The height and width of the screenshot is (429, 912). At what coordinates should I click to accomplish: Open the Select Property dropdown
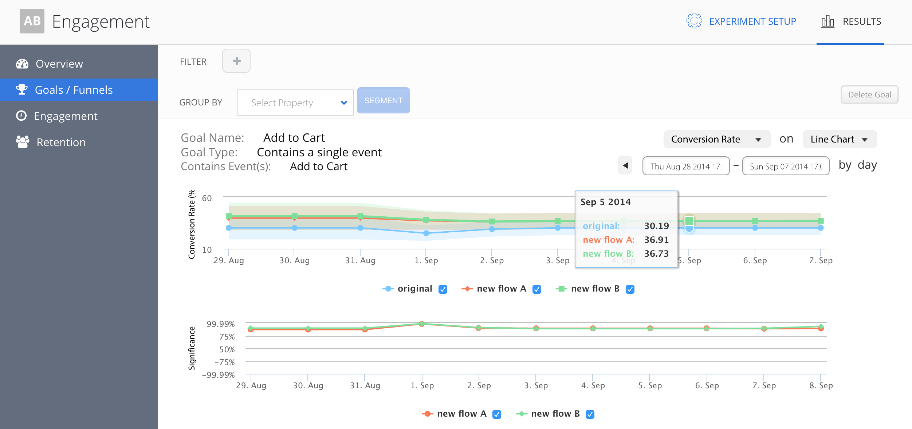tap(295, 103)
